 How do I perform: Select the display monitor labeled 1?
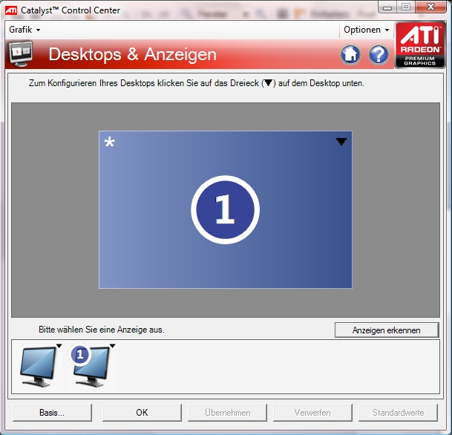tap(92, 367)
